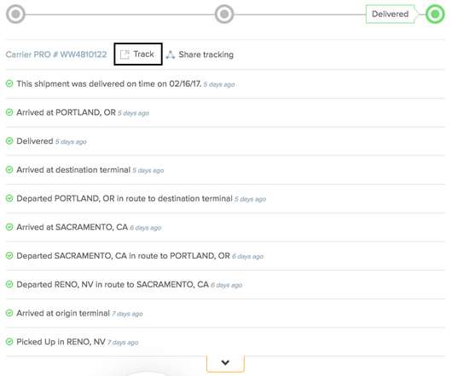Viewport: 452px width, 376px height.
Task: Click check icon beside shipment delivered on time message
Action: [9, 83]
